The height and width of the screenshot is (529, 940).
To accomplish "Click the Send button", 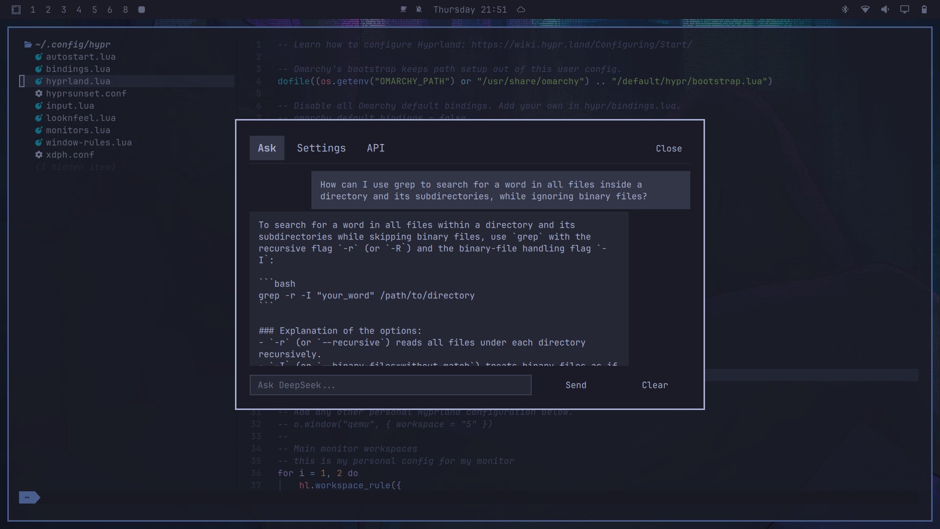I will click(576, 385).
